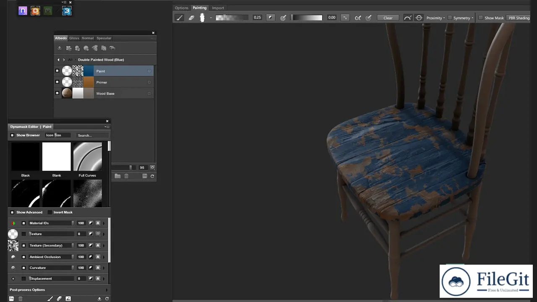Viewport: 537px width, 302px height.
Task: Enable the Invert Mask checkbox
Action: pyautogui.click(x=50, y=212)
